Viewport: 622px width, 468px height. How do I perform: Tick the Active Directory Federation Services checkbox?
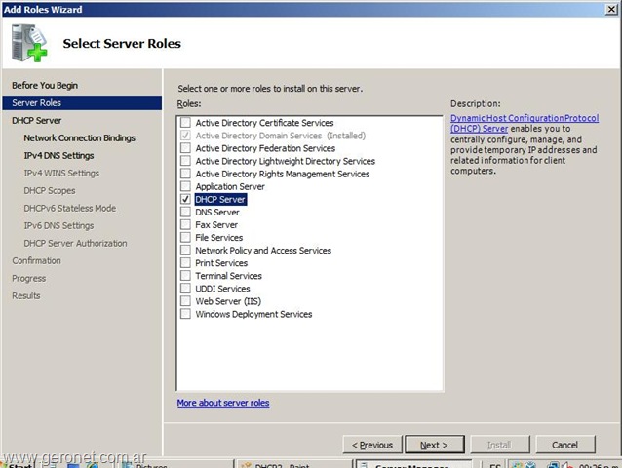(x=185, y=148)
